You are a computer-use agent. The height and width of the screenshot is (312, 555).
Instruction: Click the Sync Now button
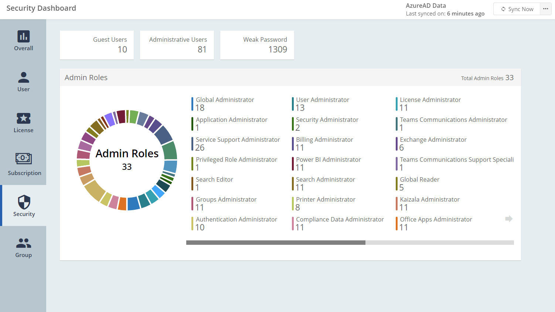pyautogui.click(x=517, y=9)
